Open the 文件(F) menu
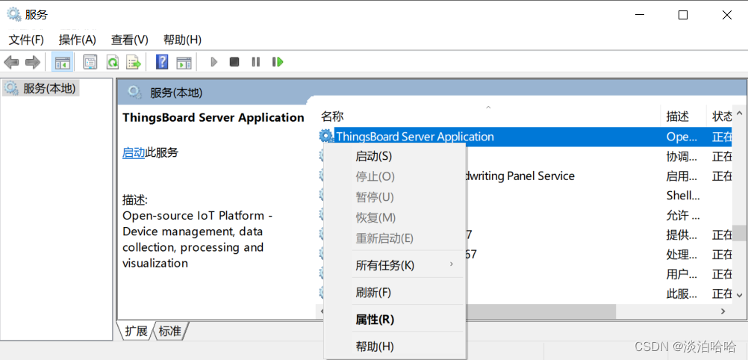 26,40
